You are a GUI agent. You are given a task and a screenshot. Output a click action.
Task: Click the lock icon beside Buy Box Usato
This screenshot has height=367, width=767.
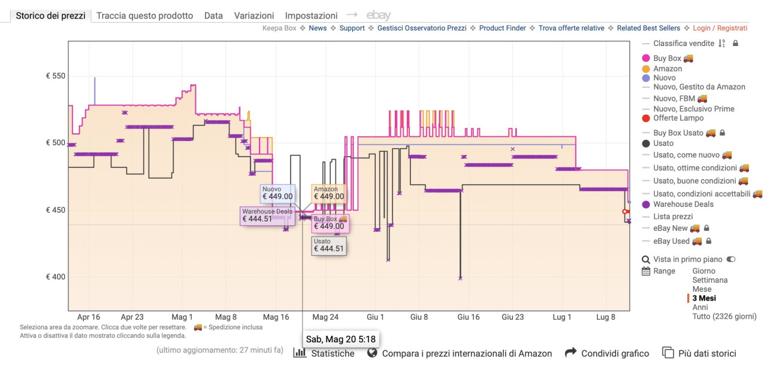point(721,133)
